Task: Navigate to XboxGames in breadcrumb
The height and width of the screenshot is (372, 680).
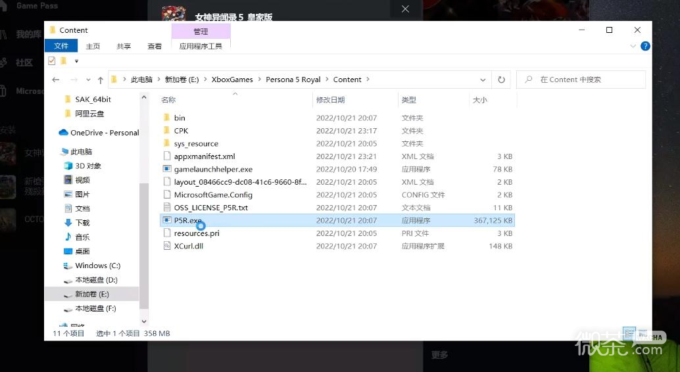Action: tap(232, 80)
